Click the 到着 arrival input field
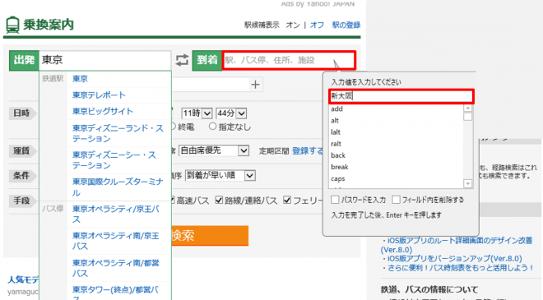 point(289,60)
